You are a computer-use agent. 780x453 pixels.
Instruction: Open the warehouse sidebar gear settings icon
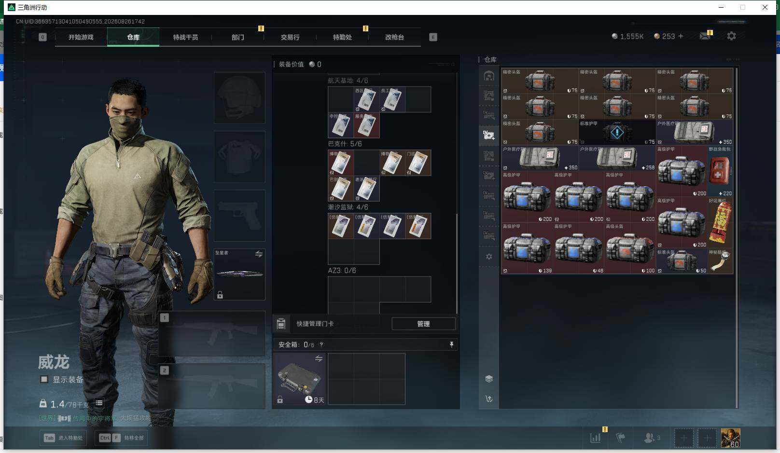489,257
